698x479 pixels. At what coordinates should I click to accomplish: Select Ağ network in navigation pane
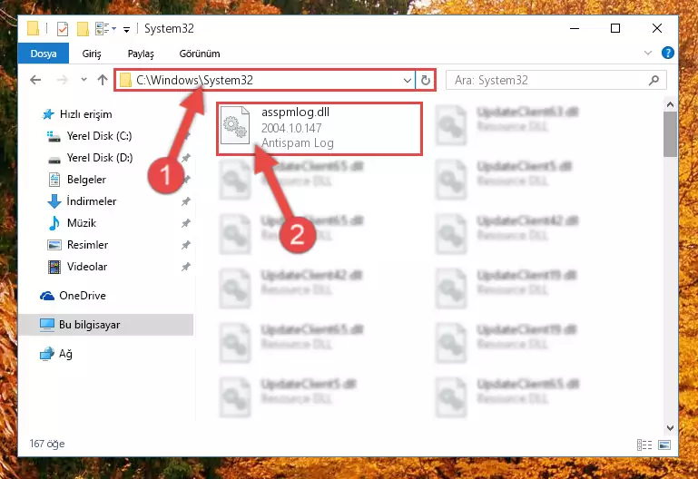[56, 354]
